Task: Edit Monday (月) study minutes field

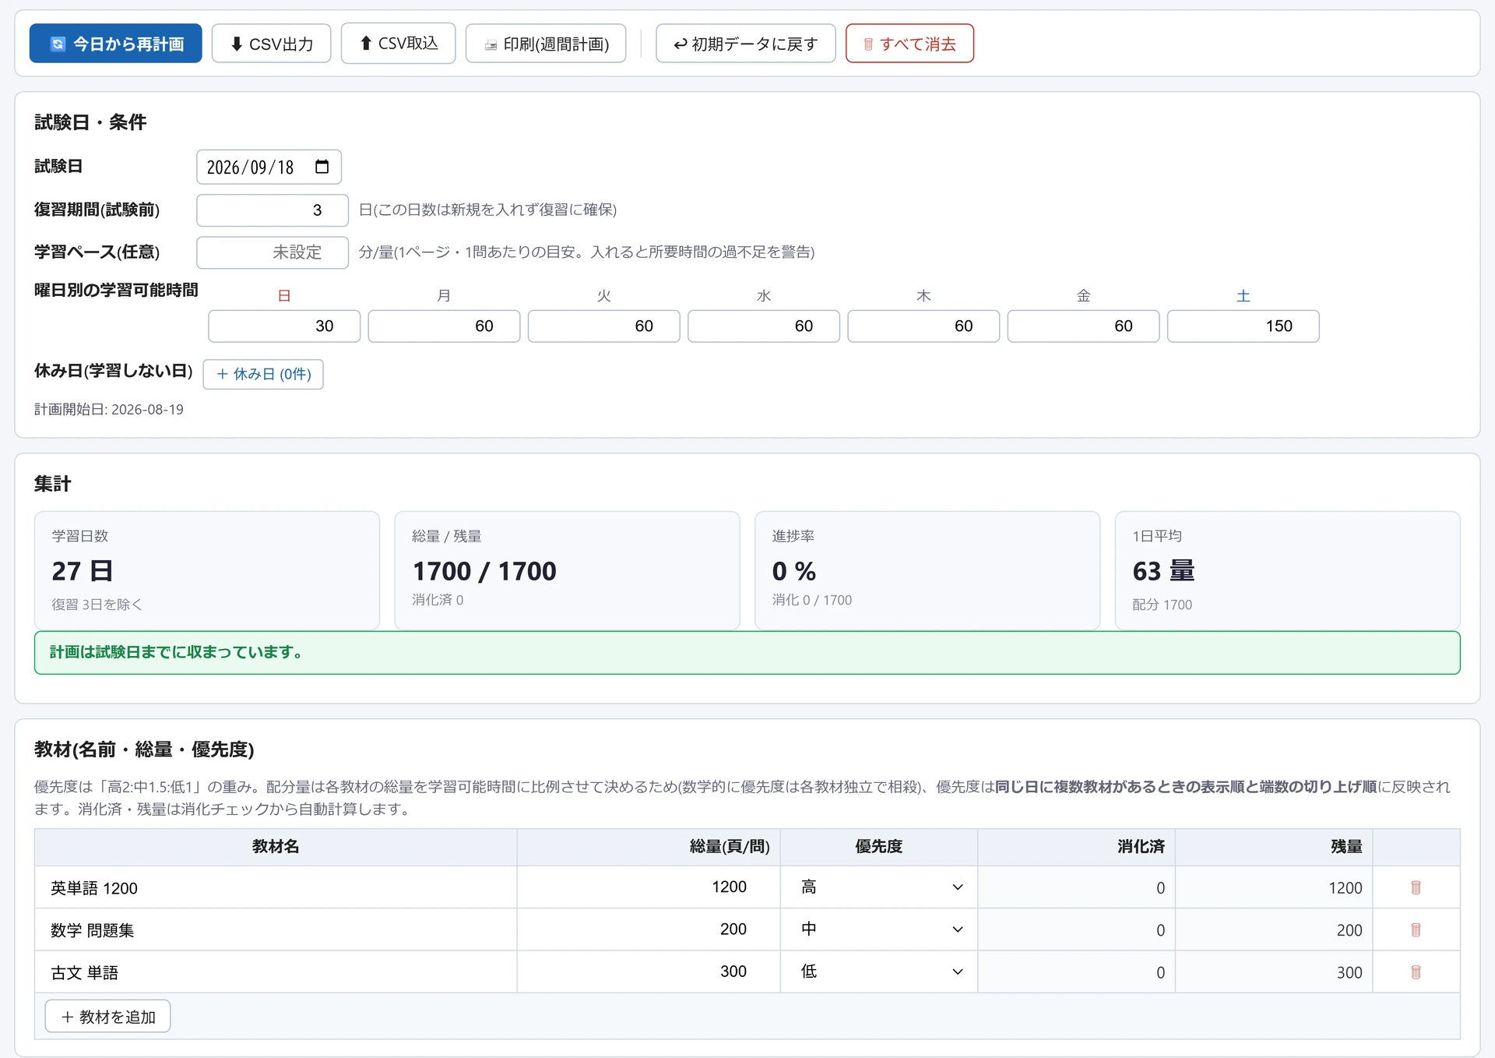Action: click(444, 326)
